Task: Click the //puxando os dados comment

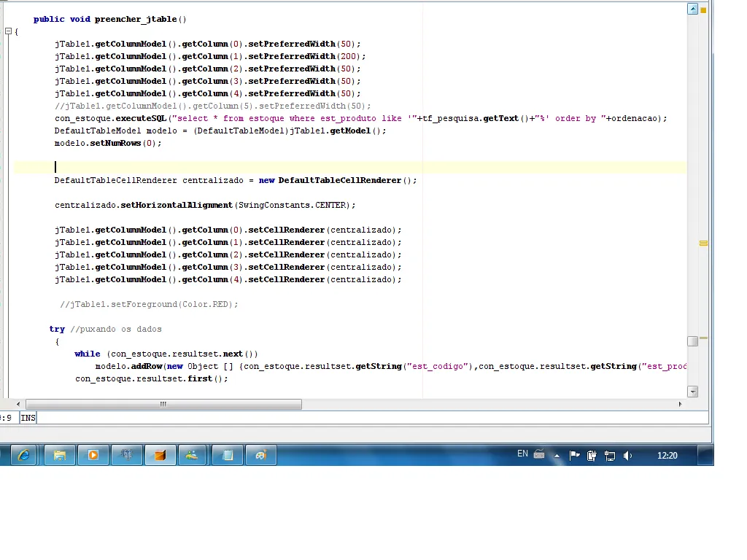Action: pyautogui.click(x=116, y=329)
